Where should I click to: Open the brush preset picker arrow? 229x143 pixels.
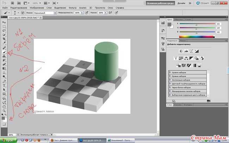point(18,13)
